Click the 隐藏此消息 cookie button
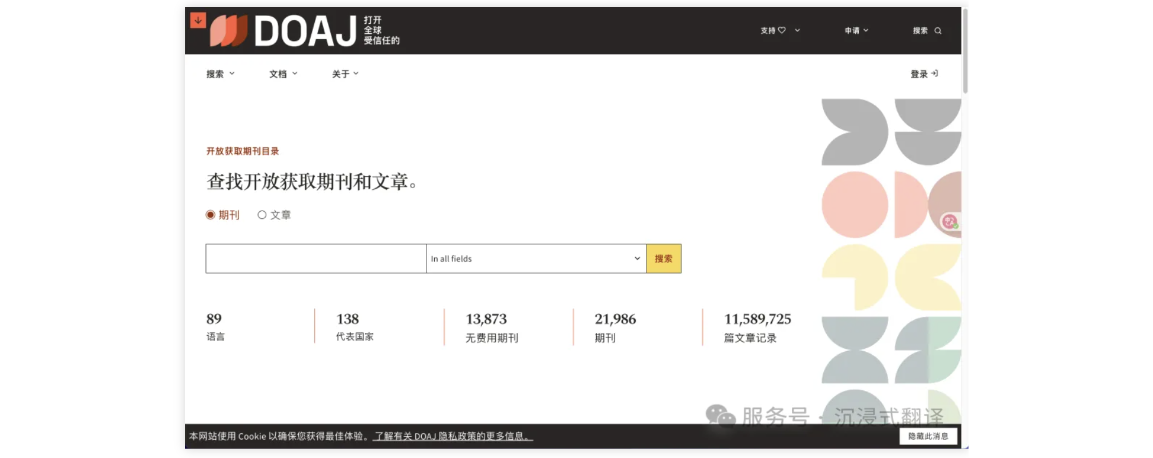 coord(928,436)
